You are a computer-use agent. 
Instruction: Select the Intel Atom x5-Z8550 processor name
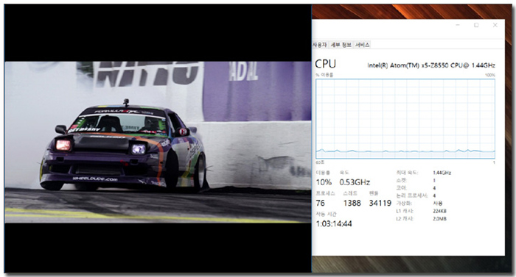tap(431, 65)
